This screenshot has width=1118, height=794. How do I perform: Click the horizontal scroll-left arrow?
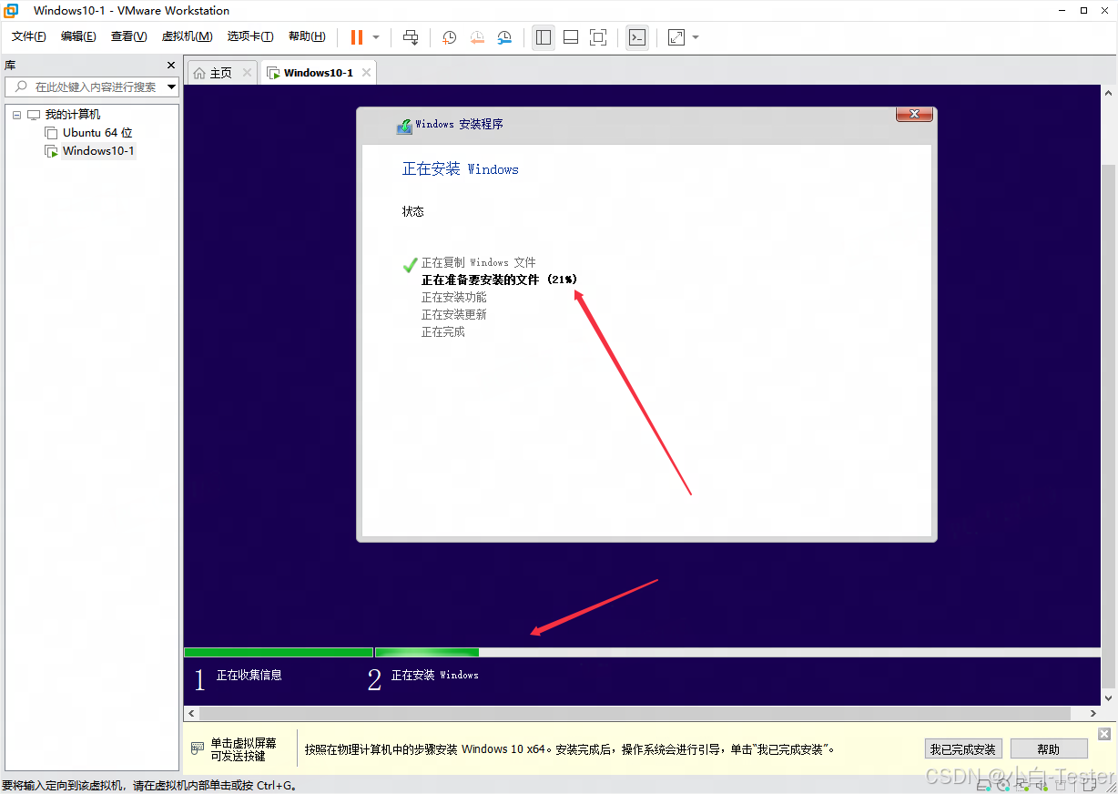coord(191,713)
